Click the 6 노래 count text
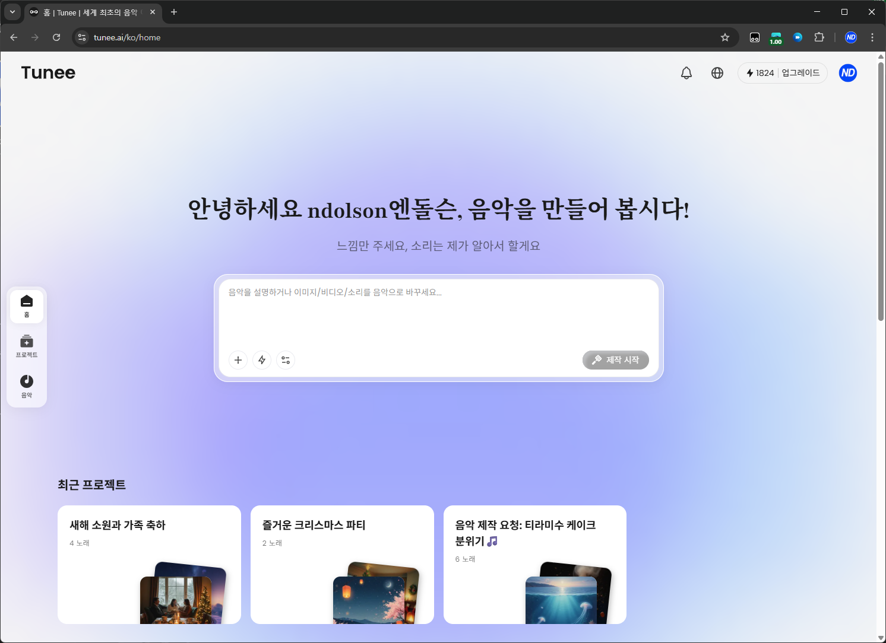Screen dimensions: 886x643 [x=465, y=559]
